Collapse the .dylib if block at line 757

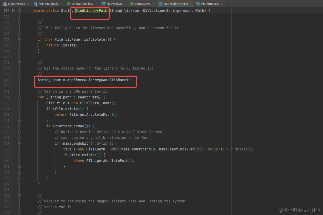(20, 144)
